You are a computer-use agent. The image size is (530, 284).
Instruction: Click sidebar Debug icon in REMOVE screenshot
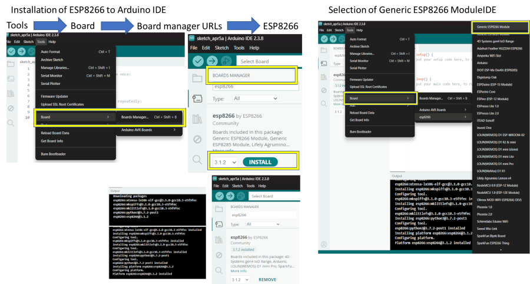click(x=219, y=255)
